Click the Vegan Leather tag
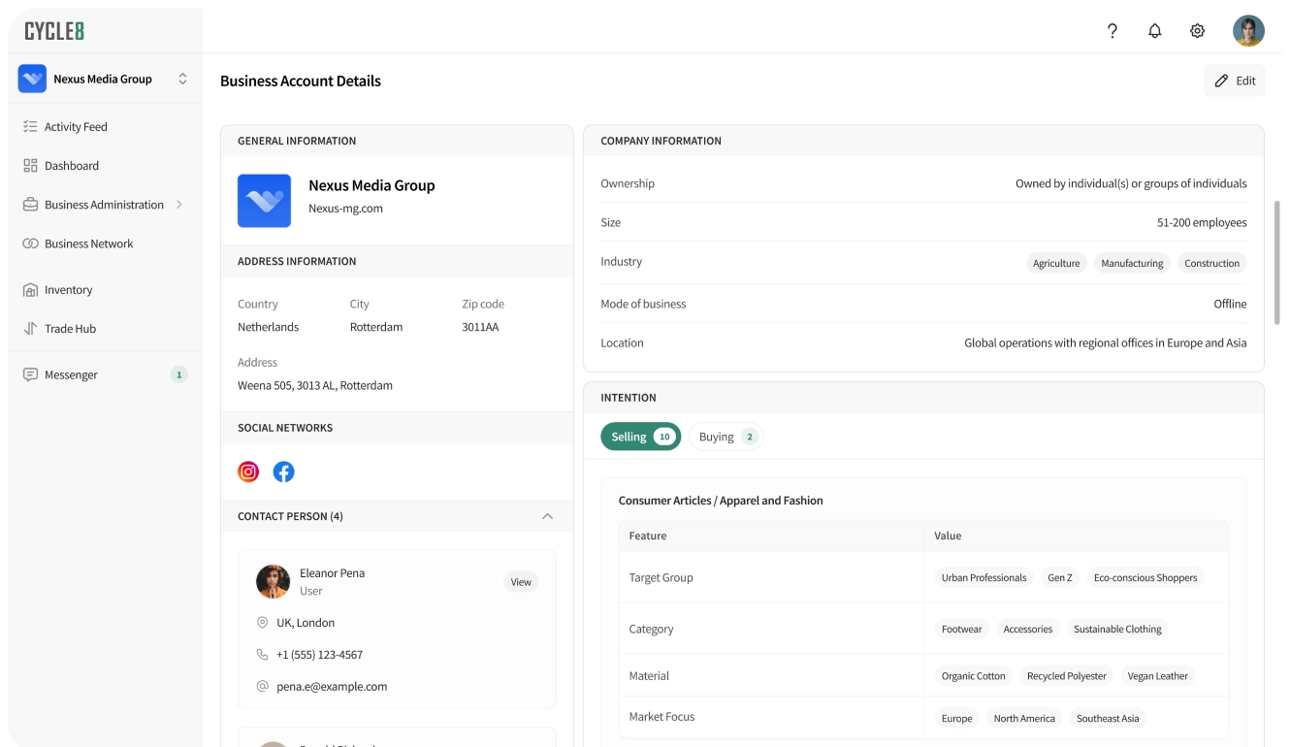This screenshot has height=747, width=1290. [x=1158, y=675]
